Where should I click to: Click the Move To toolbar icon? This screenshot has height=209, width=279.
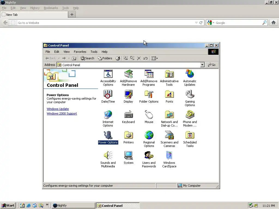point(126,58)
